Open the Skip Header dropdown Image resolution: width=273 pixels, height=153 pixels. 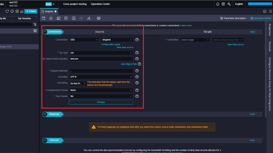click(x=101, y=96)
